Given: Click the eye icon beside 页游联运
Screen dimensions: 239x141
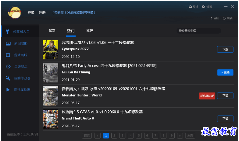Looking at the screenshot, I should [x=8, y=67].
